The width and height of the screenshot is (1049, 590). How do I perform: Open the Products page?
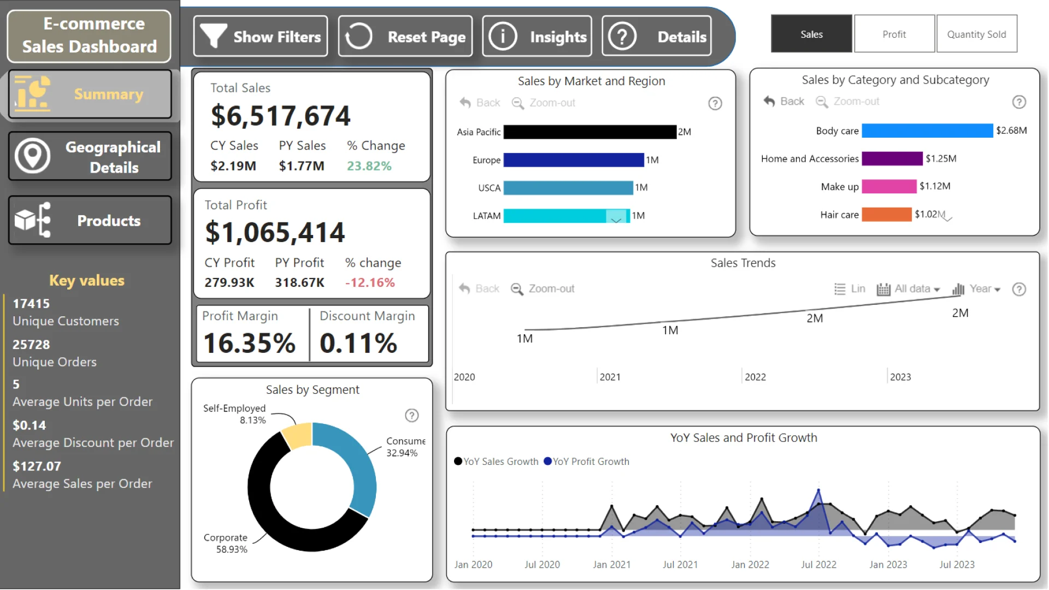pos(90,220)
